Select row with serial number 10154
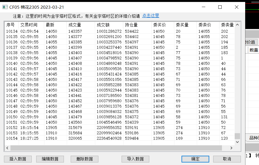259x165 pixels. pos(12,138)
